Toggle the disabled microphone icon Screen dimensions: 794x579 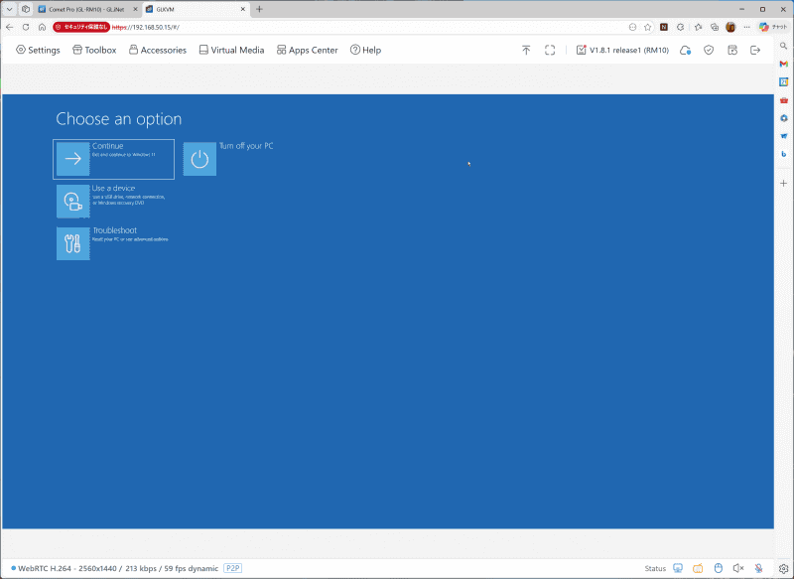tap(758, 568)
